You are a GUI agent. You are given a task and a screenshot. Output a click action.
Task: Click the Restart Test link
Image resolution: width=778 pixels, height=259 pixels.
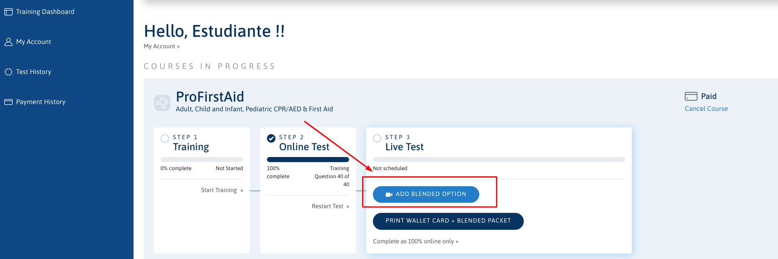coord(331,207)
